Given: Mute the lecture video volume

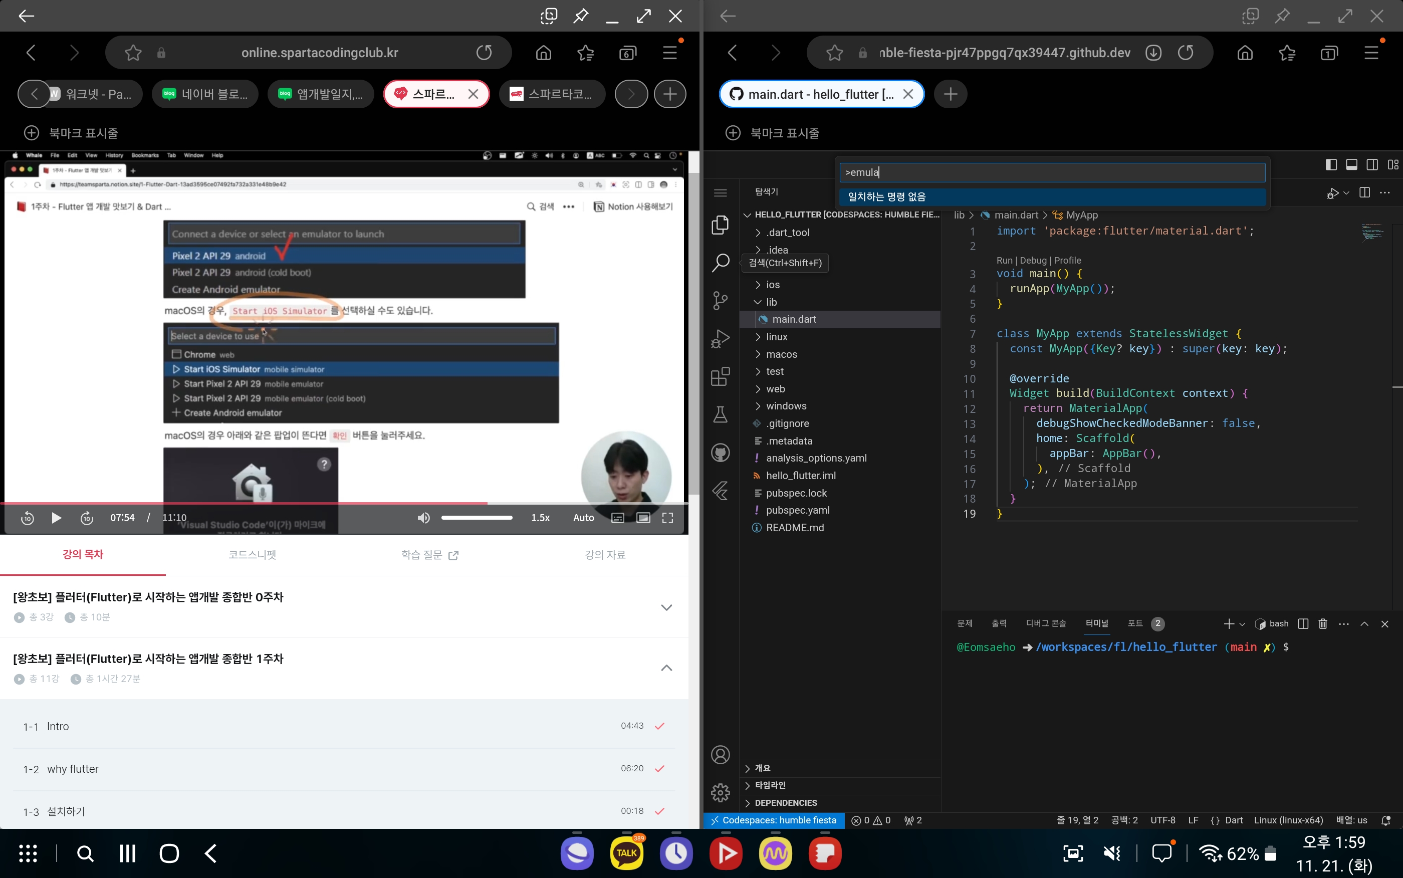Looking at the screenshot, I should click(424, 518).
